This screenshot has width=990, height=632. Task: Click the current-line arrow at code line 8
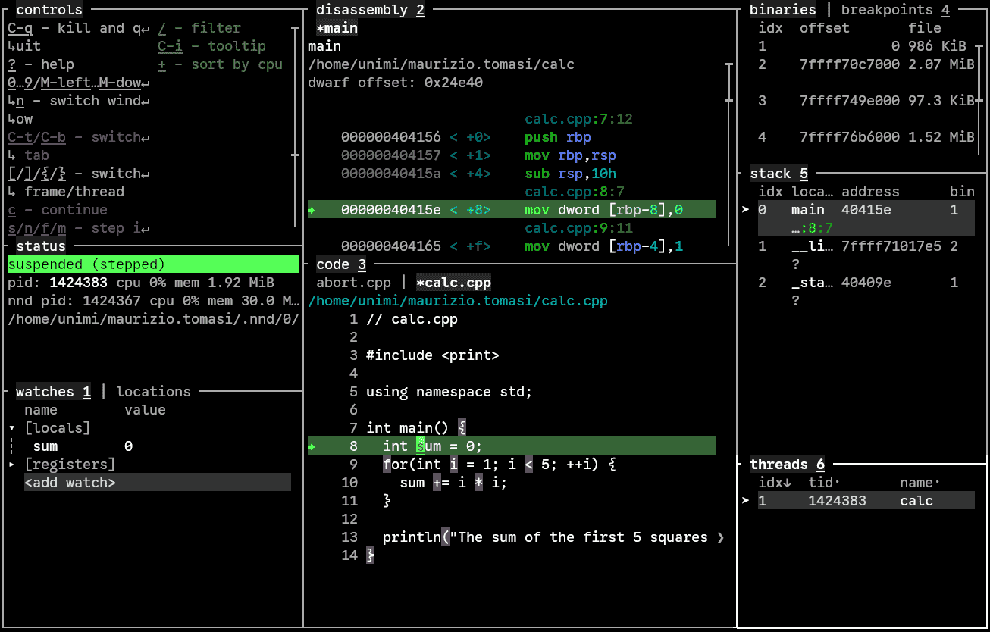tap(312, 446)
